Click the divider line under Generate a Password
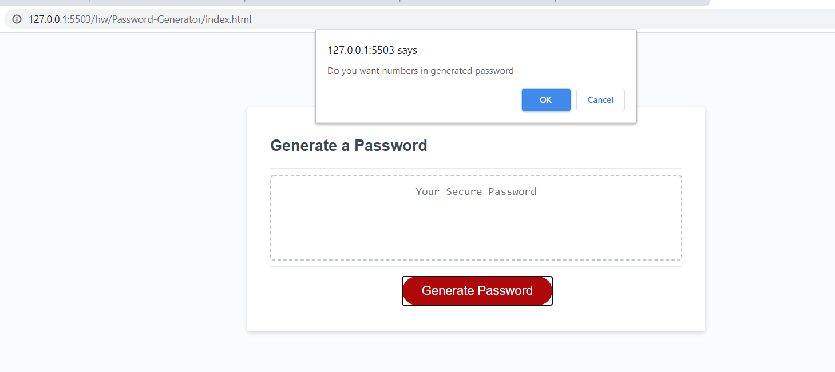This screenshot has width=835, height=372. (476, 167)
